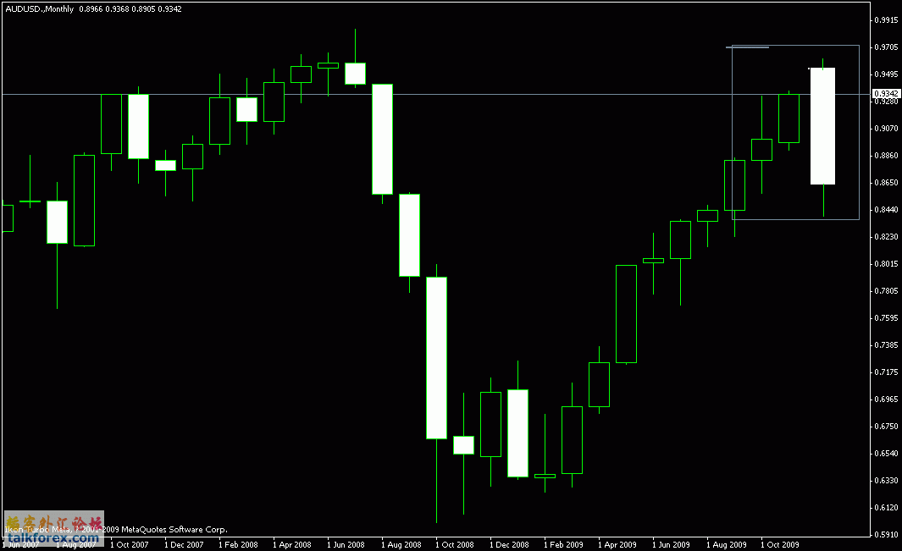This screenshot has width=902, height=551.
Task: Select the short horizontal line at 0.9705 level
Action: 747,47
